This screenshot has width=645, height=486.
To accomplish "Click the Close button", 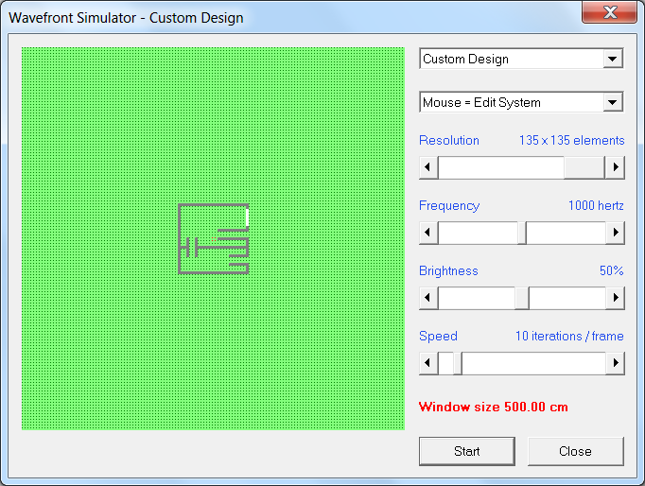I will (x=575, y=451).
